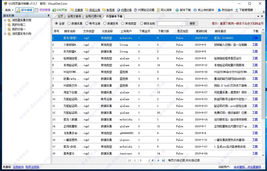Click the 注册软件 link
The height and width of the screenshot is (171, 267).
tap(18, 167)
